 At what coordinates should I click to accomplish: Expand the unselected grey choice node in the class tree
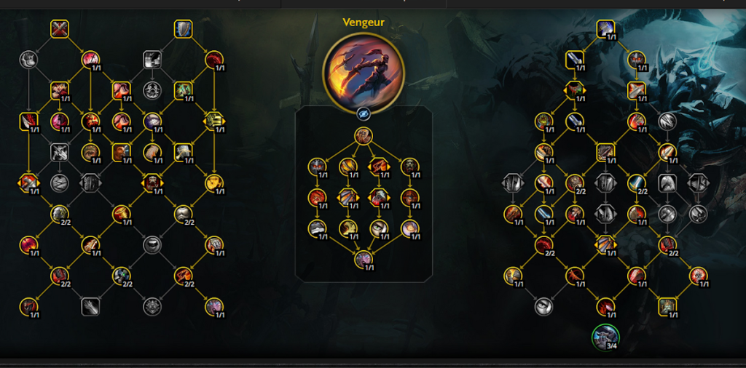click(90, 183)
